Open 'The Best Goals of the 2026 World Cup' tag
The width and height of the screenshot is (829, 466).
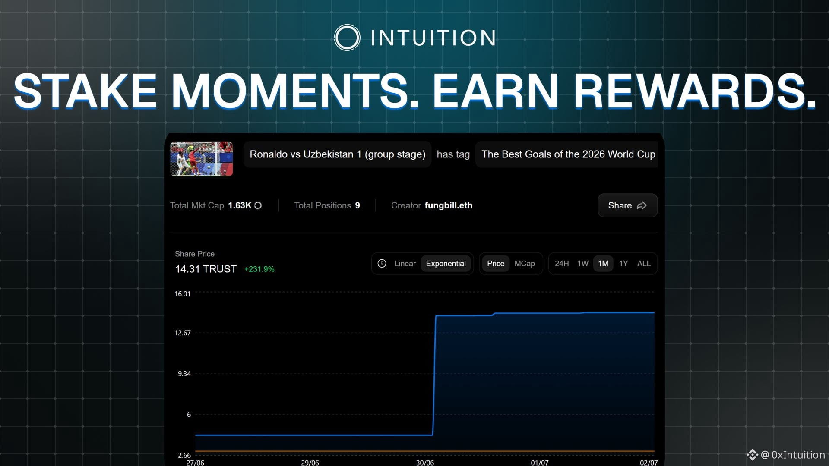(566, 154)
